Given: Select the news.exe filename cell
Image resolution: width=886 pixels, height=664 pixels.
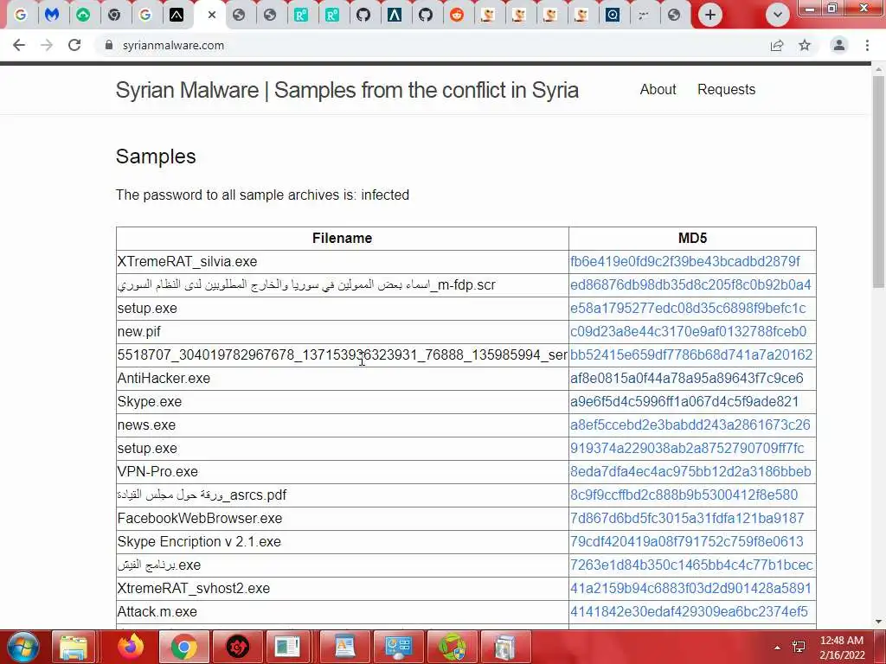Looking at the screenshot, I should [343, 425].
